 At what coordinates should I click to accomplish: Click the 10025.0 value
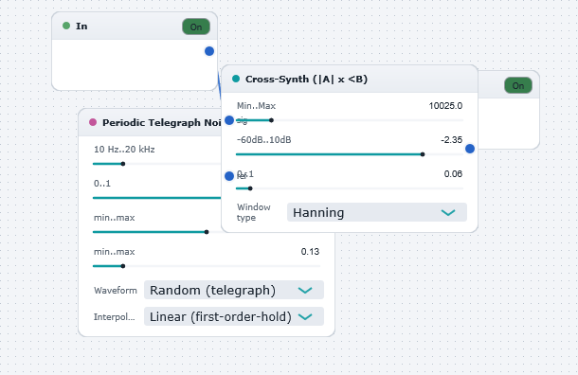(x=445, y=106)
